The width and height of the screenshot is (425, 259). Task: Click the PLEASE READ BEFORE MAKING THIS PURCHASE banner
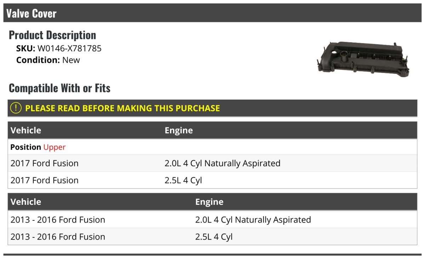click(212, 108)
